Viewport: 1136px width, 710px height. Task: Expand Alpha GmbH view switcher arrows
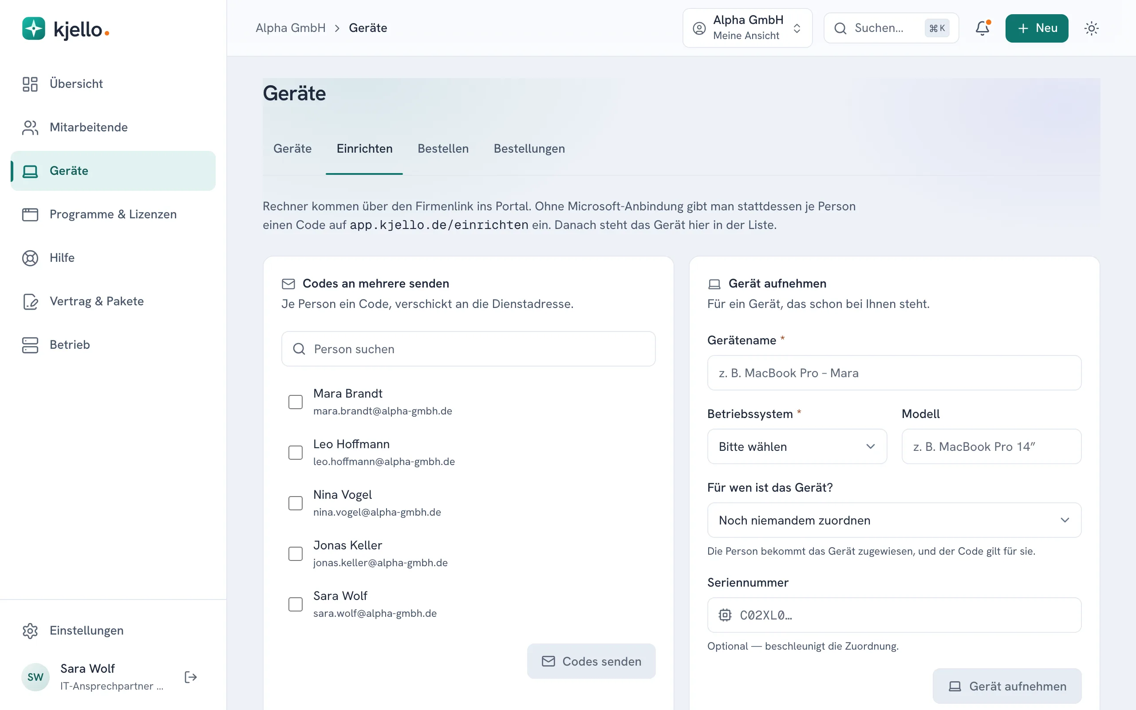797,28
